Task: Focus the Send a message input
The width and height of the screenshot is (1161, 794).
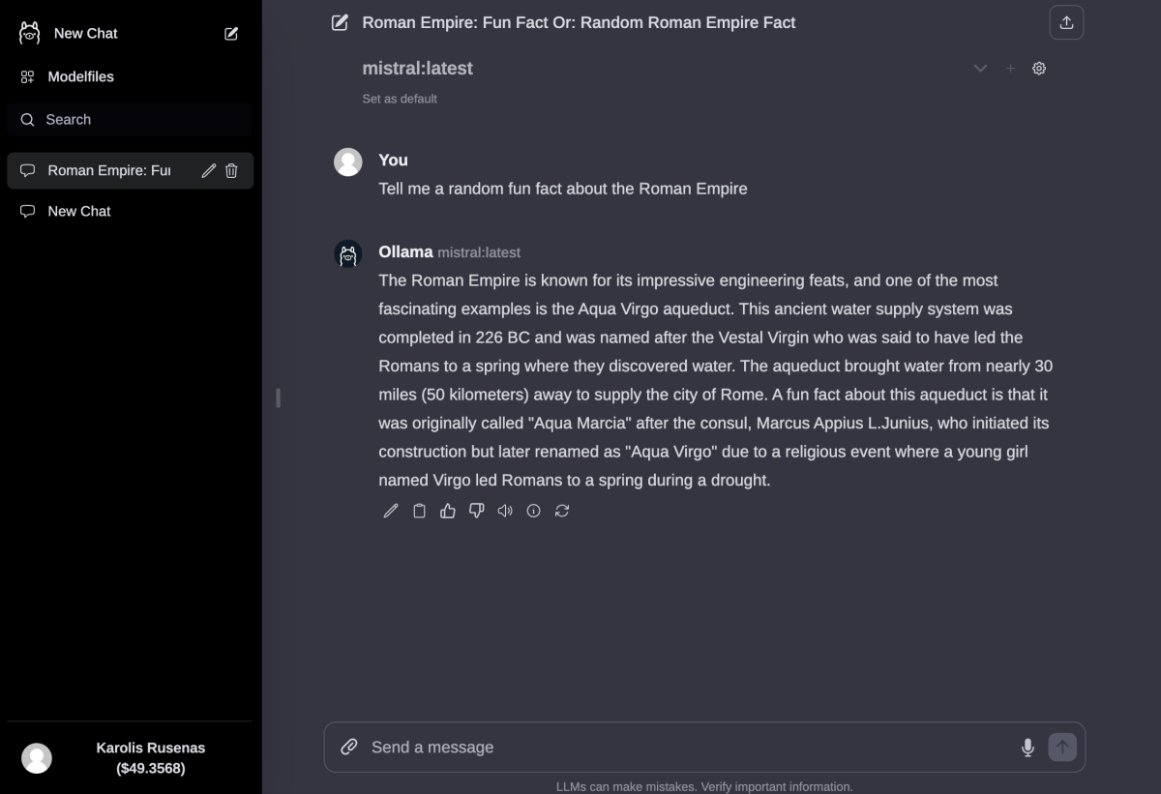Action: coord(677,747)
